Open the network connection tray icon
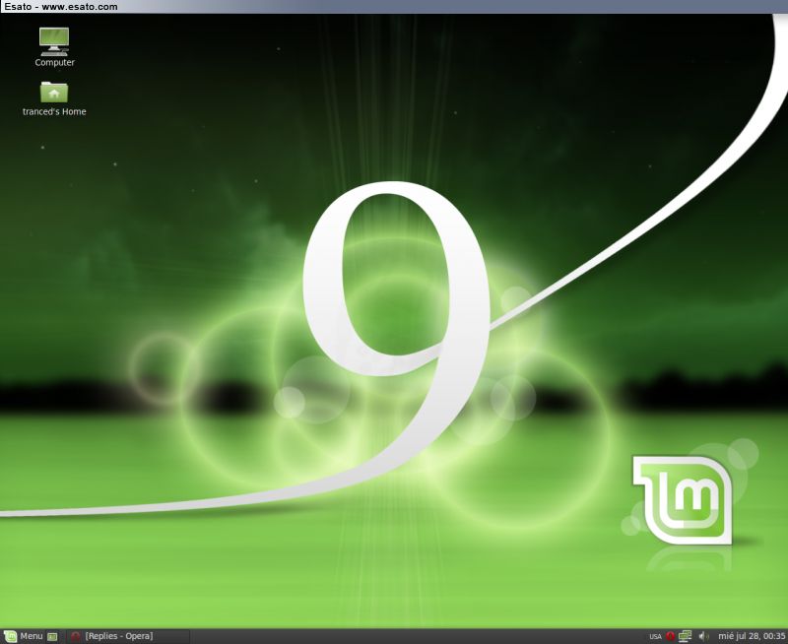The image size is (788, 644). (685, 636)
